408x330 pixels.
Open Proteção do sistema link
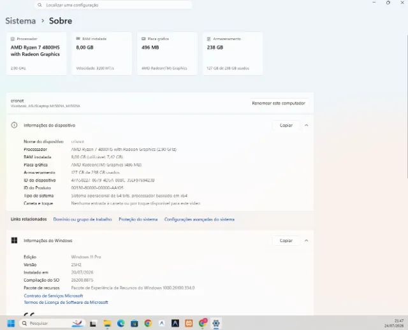138,219
